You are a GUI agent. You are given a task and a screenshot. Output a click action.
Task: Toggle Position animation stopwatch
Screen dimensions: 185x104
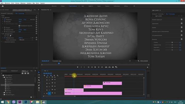click(x=5, y=19)
